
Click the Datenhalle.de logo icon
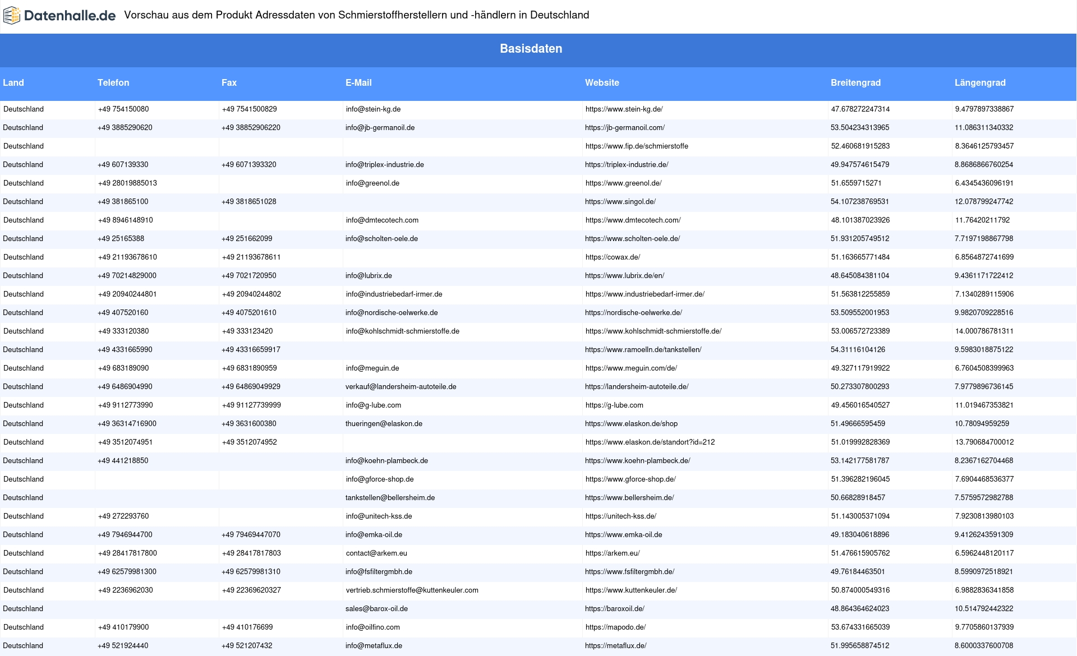pos(12,16)
